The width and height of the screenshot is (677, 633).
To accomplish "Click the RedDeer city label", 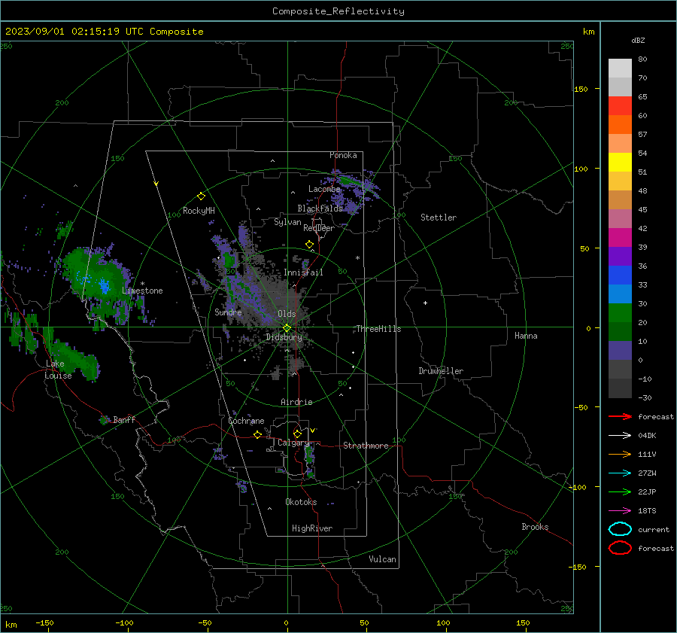I will tap(319, 228).
